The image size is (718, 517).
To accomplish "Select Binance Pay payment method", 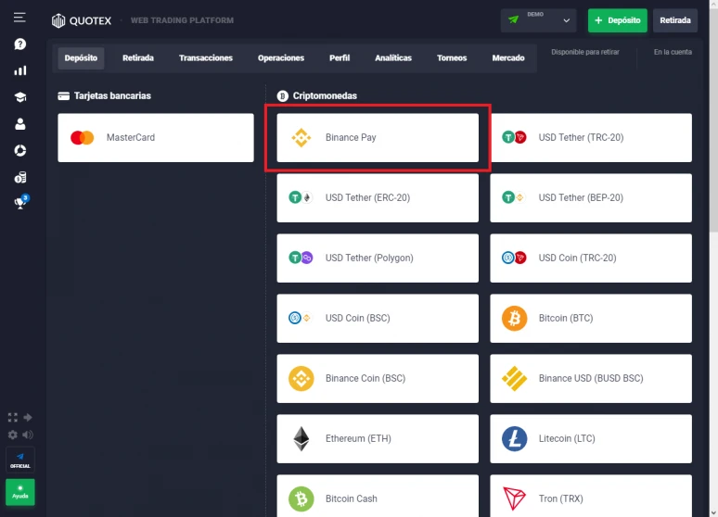I will click(x=378, y=138).
